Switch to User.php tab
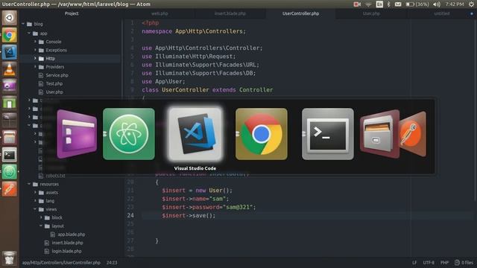The image size is (477, 268). click(x=371, y=13)
